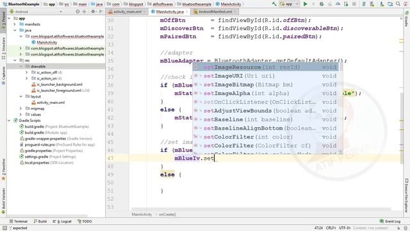Screen dimensions: 410x231
Task: Open the Gradle side panel
Action: pos(407,19)
